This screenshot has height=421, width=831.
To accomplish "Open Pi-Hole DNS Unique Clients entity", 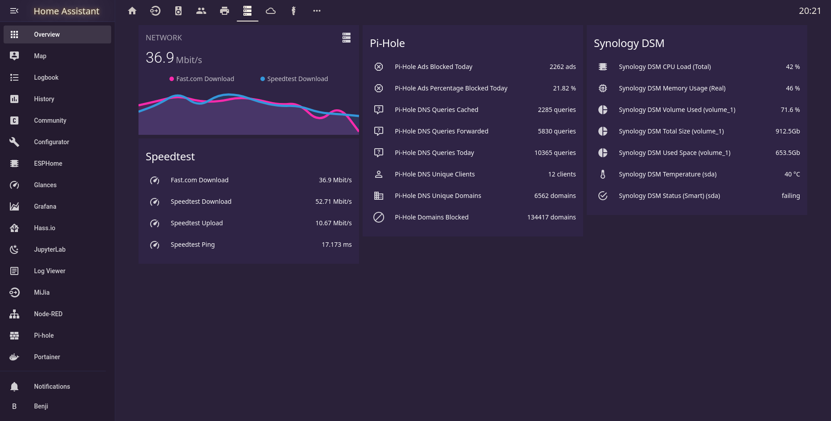I will tap(473, 174).
